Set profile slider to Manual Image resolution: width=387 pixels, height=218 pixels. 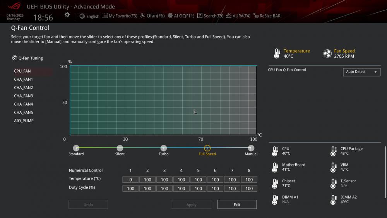pos(251,148)
